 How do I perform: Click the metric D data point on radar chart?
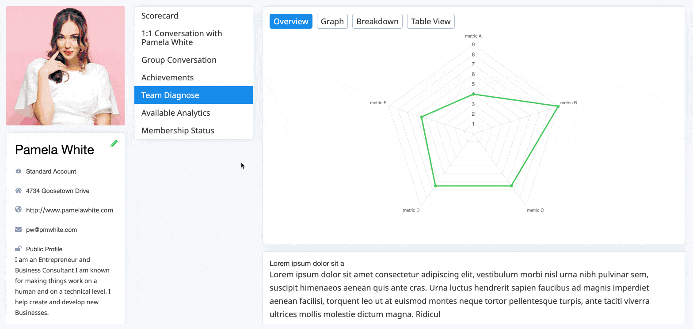click(436, 186)
